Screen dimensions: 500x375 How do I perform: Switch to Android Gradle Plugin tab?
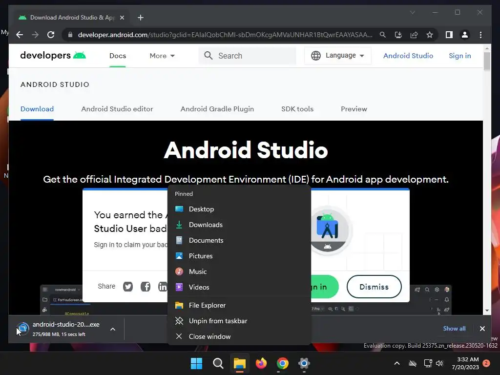tap(217, 109)
